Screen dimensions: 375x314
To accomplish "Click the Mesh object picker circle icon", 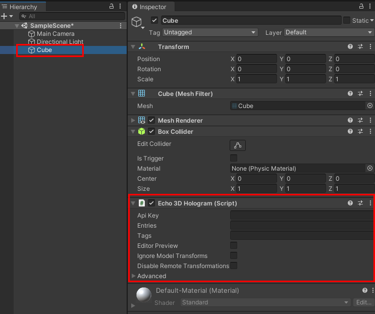I will coord(370,106).
